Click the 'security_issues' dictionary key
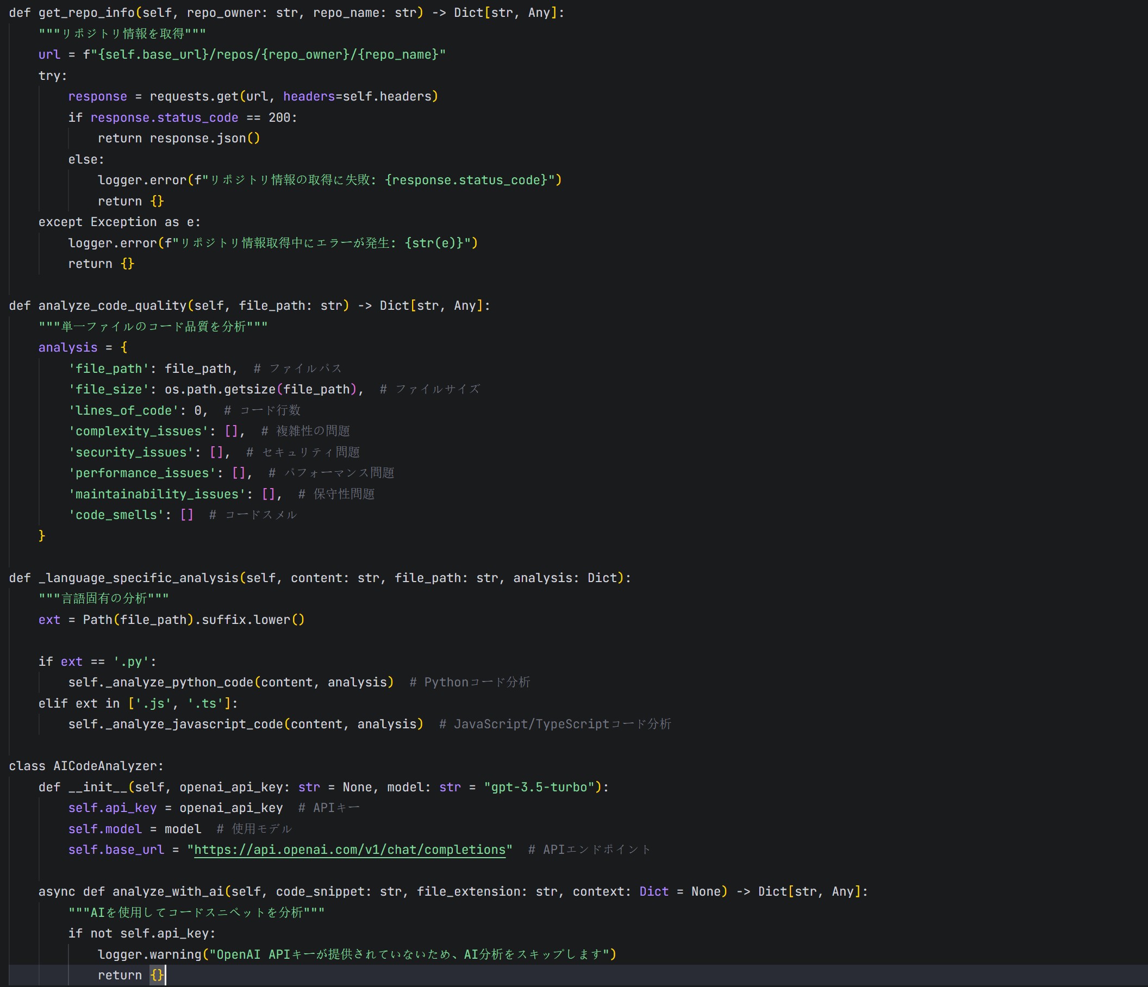Viewport: 1148px width, 987px height. click(x=131, y=453)
